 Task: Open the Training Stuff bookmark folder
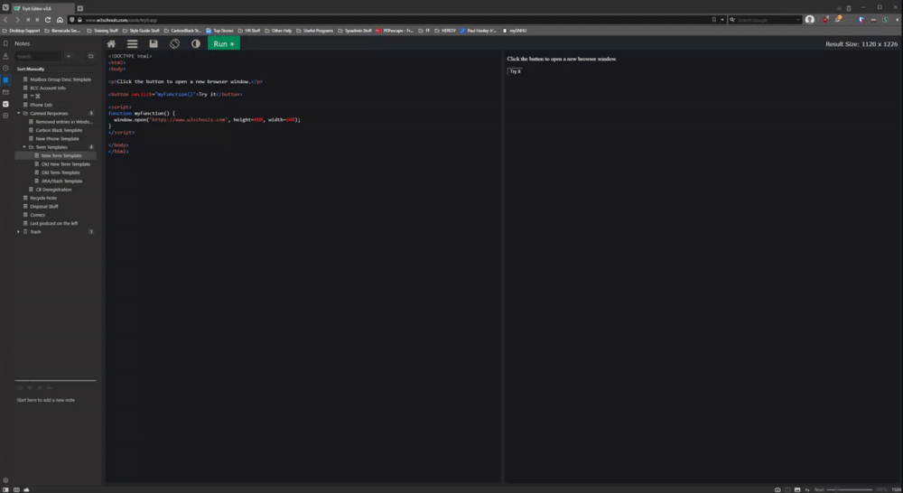(103, 31)
